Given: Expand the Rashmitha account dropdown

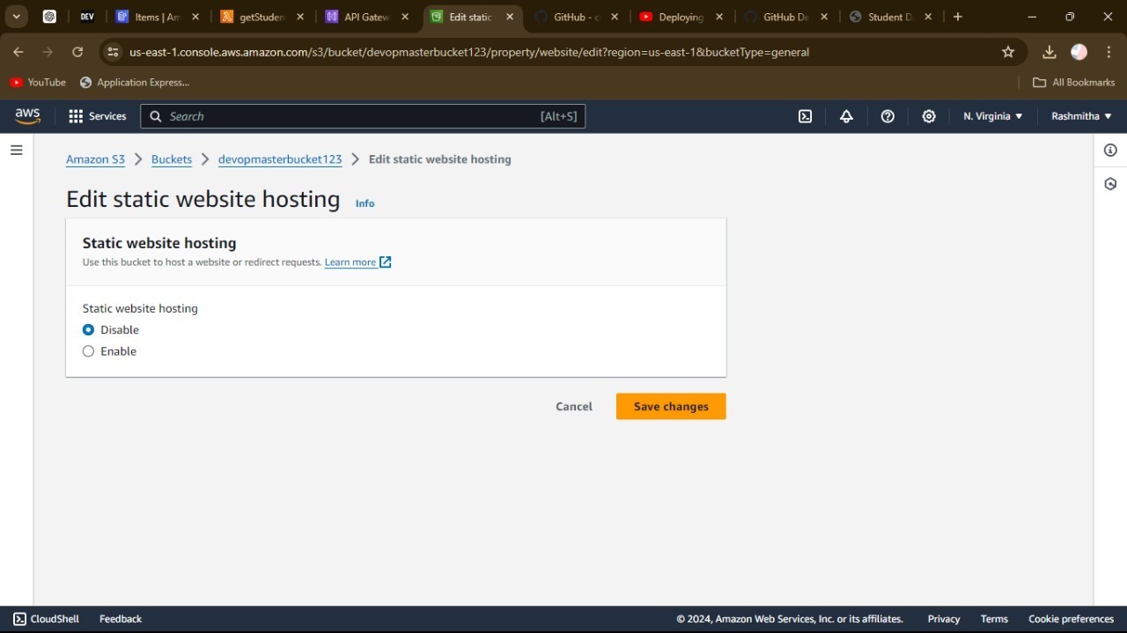Looking at the screenshot, I should 1081,116.
